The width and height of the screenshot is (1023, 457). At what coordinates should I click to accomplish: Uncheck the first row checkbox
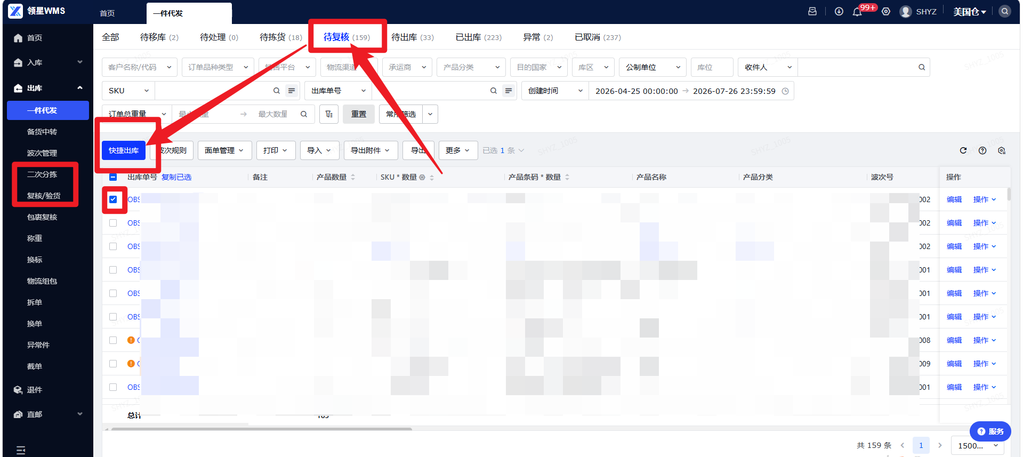(113, 199)
